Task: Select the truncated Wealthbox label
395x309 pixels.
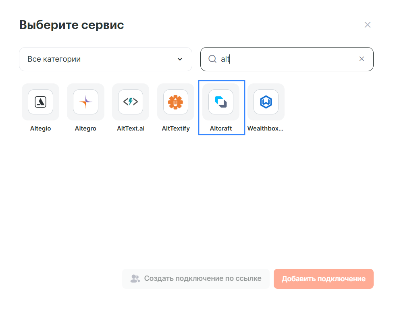Action: coord(265,129)
